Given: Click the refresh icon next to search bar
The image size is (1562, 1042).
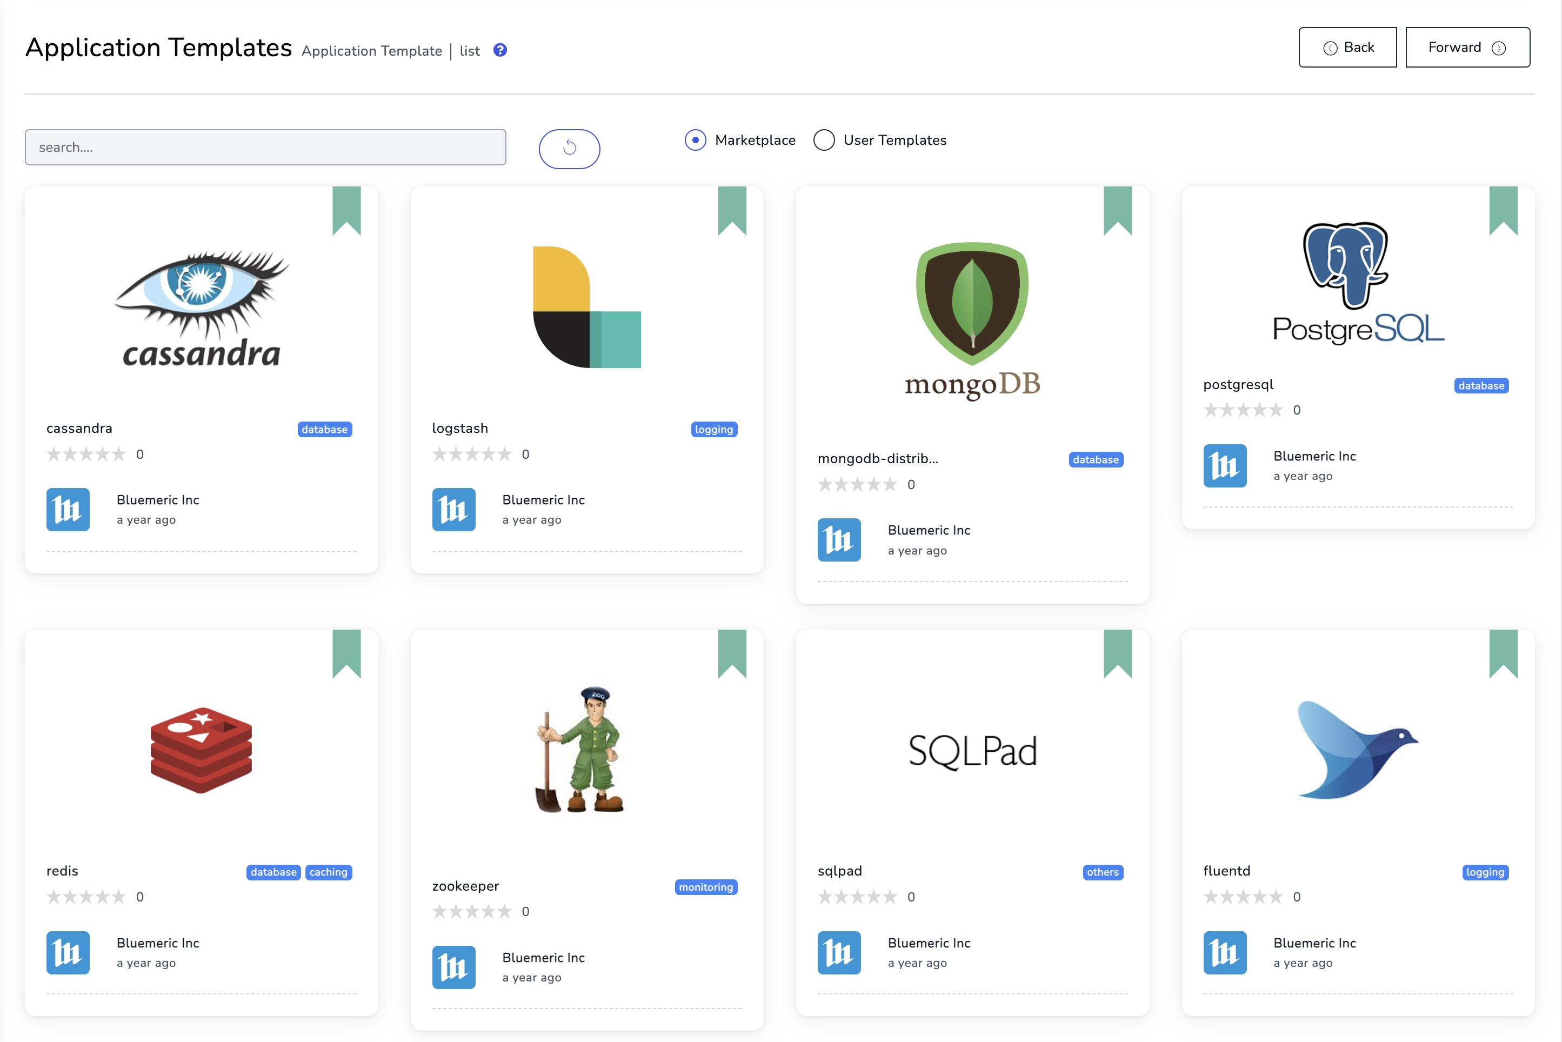Looking at the screenshot, I should (x=569, y=148).
